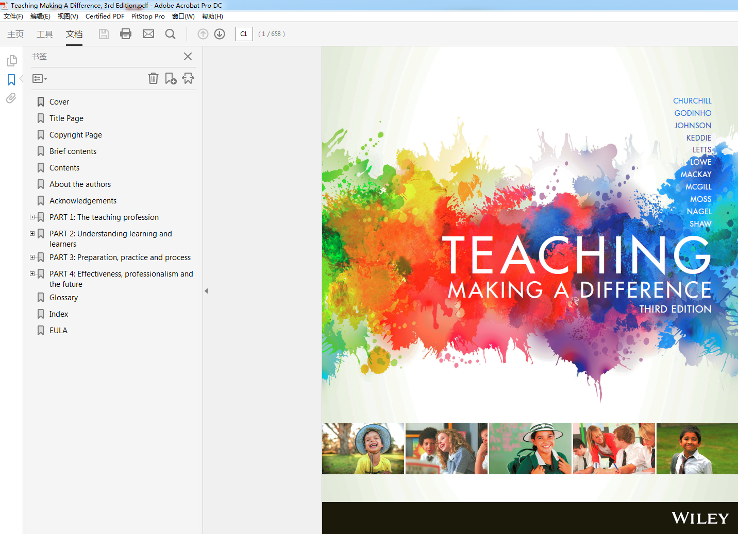Open the email document tool
738x534 pixels.
tap(148, 33)
